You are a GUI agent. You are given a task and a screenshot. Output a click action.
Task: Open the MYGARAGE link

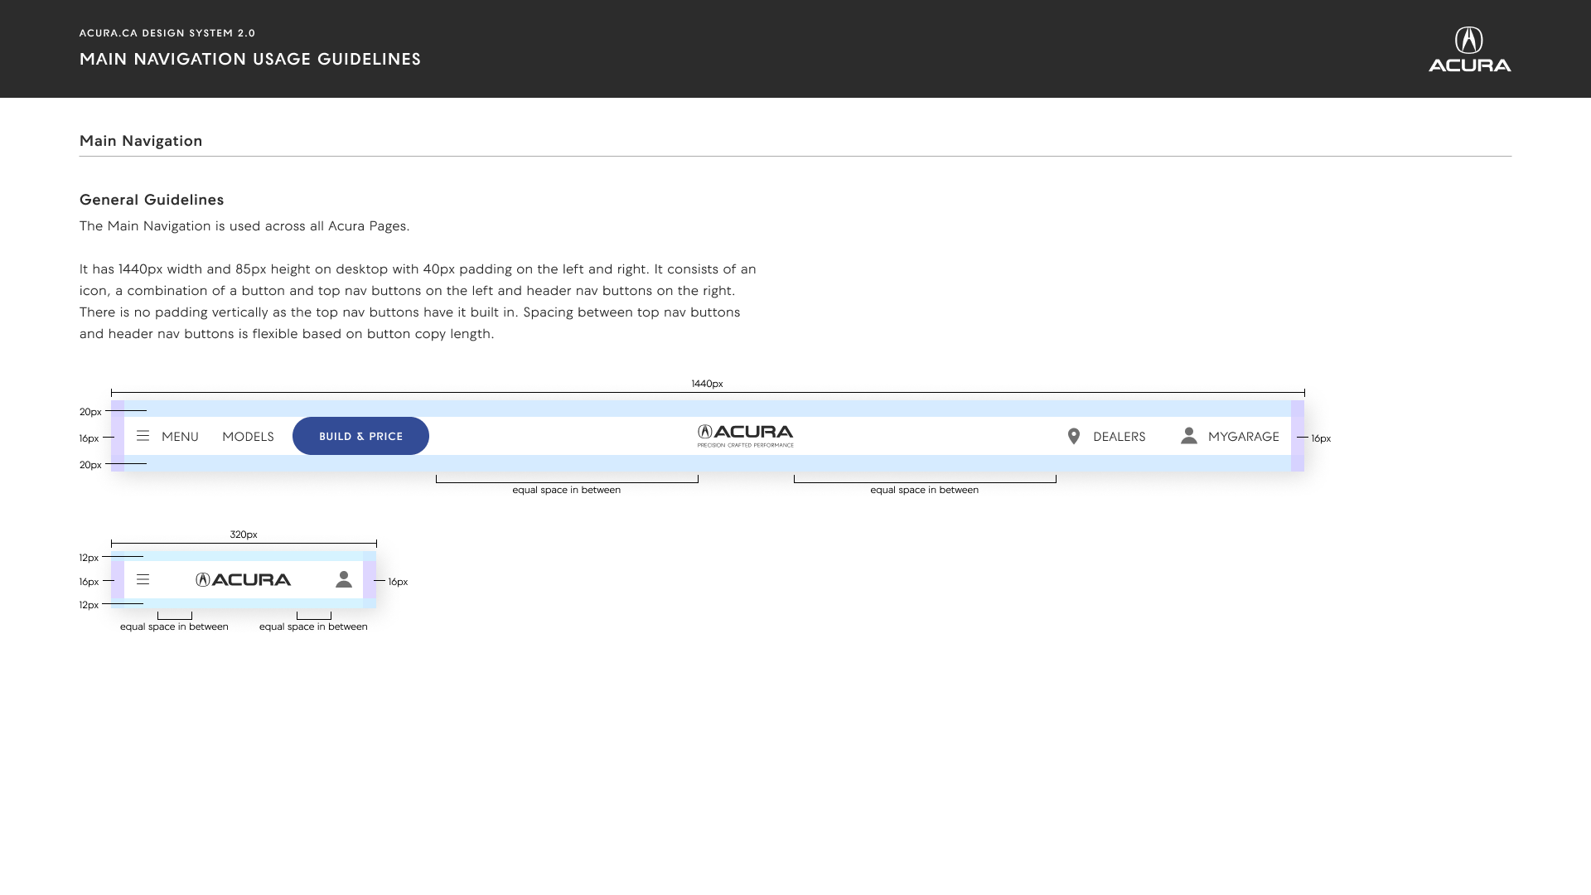click(1243, 437)
